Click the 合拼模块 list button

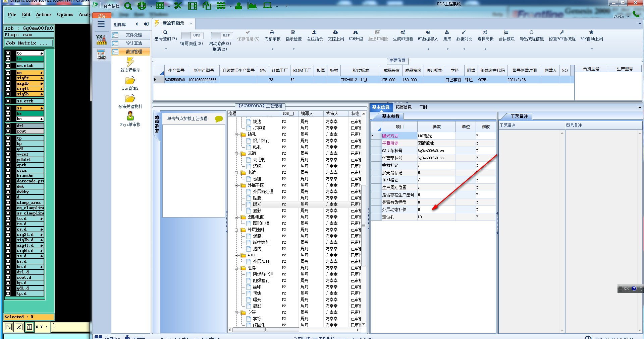[506, 36]
